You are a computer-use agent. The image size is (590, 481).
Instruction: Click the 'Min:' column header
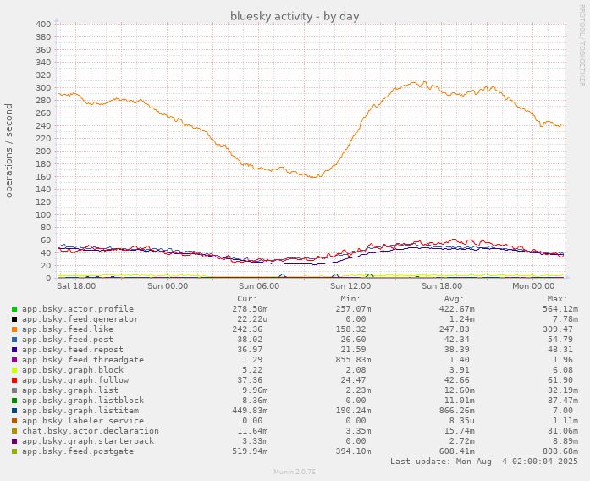coord(350,299)
